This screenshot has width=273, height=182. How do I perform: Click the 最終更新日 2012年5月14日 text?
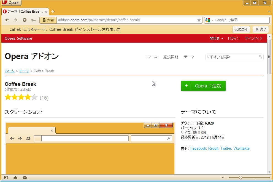click(x=203, y=137)
